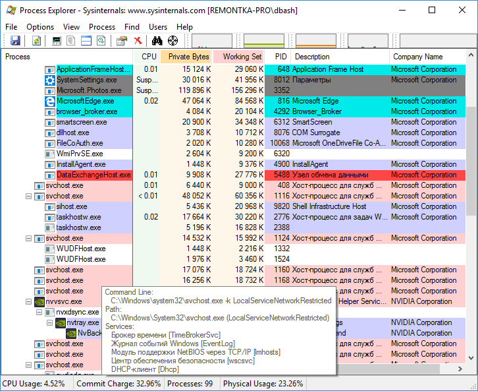Sort by the Working Set column header
478x391 pixels.
coord(239,57)
